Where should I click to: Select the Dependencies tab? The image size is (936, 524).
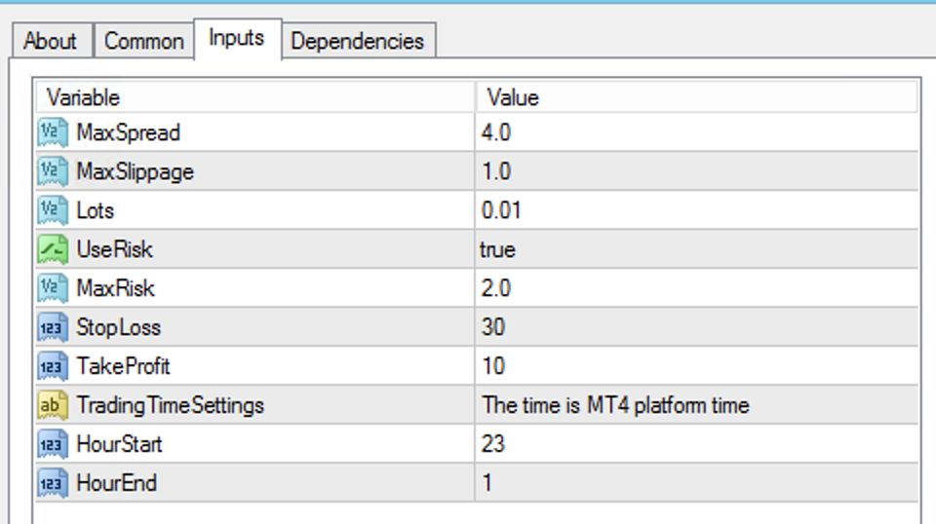(357, 41)
